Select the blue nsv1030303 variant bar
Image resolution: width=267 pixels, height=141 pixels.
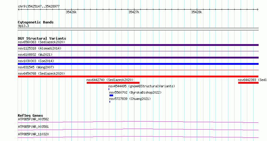[x=138, y=64]
